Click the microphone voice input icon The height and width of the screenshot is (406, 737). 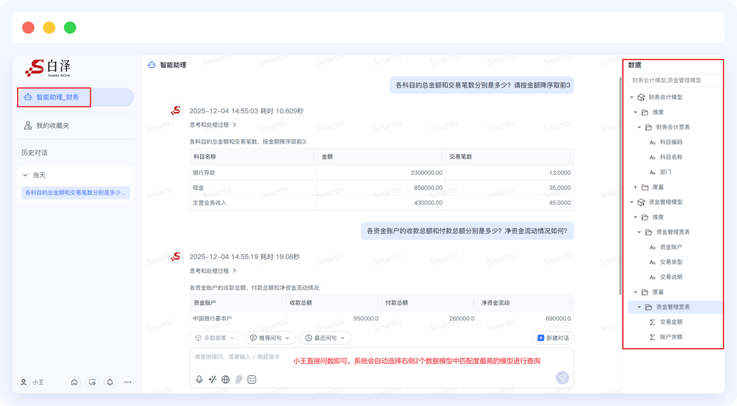(x=198, y=379)
